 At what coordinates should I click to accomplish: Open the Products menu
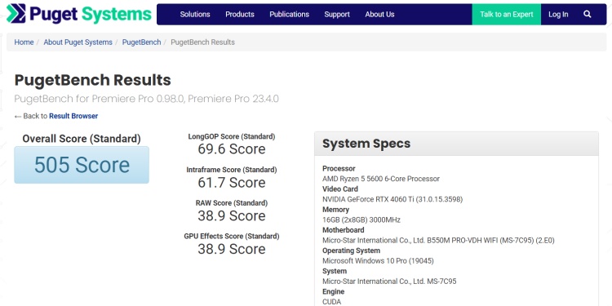pos(240,15)
